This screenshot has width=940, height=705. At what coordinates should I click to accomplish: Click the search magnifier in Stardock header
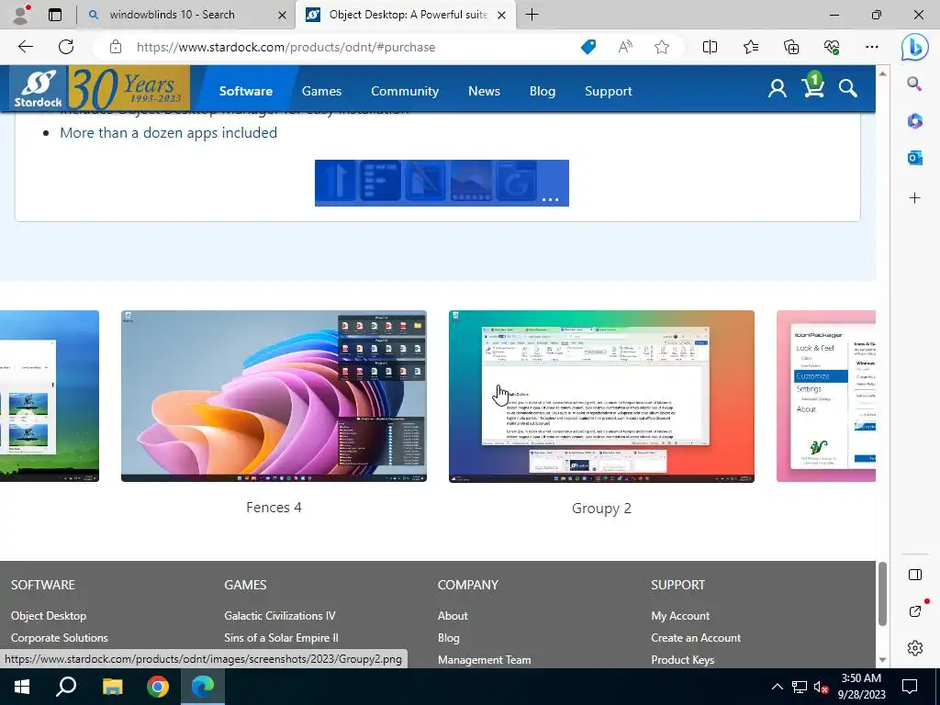[847, 89]
